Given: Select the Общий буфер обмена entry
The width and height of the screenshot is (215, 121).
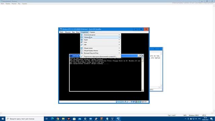Looking at the screenshot, I should click(100, 51).
